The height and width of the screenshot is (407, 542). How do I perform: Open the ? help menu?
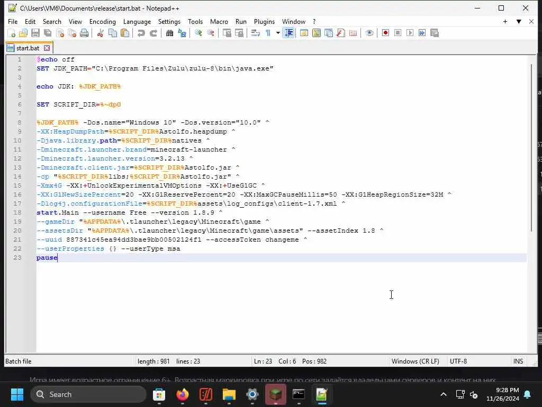click(x=314, y=22)
